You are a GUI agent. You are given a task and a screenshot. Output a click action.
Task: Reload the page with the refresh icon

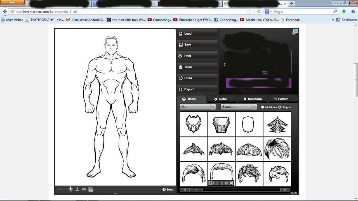(259, 12)
